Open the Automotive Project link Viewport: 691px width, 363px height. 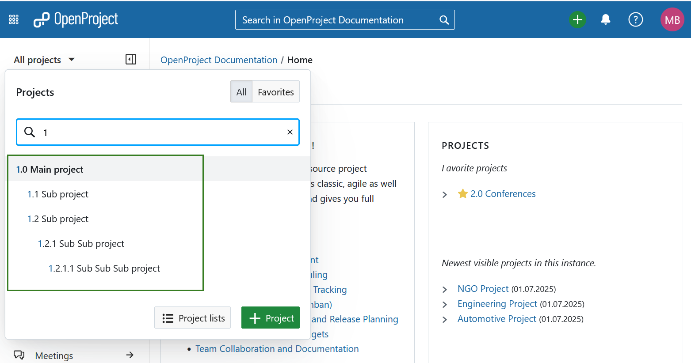pos(497,319)
